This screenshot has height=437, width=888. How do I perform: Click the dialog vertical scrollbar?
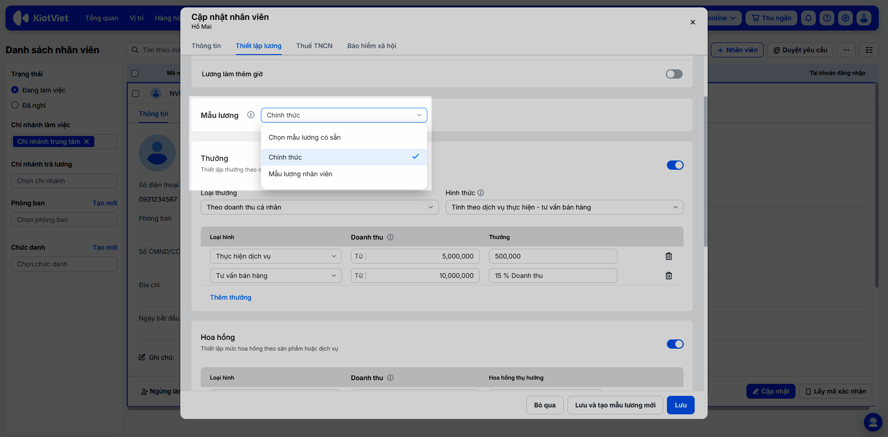[705, 171]
